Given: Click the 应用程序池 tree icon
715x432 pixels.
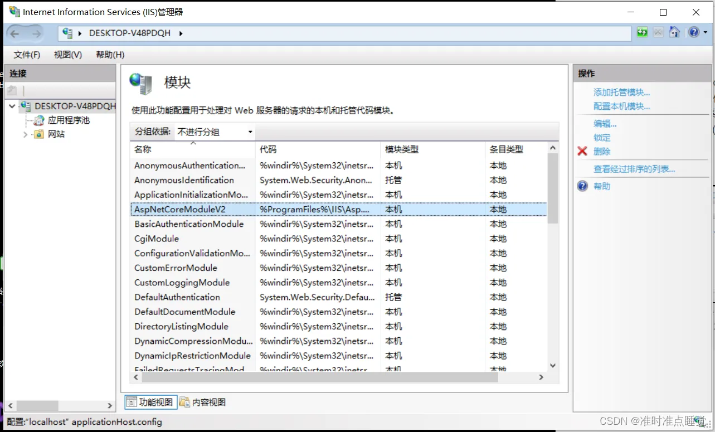Looking at the screenshot, I should point(39,120).
